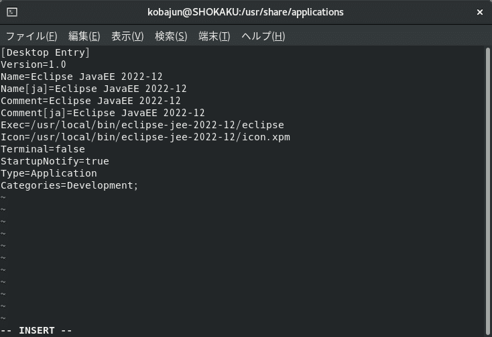Place cursor on [Desktop Entry] line
Viewport: 492px width, 337px height.
pyautogui.click(x=45, y=52)
